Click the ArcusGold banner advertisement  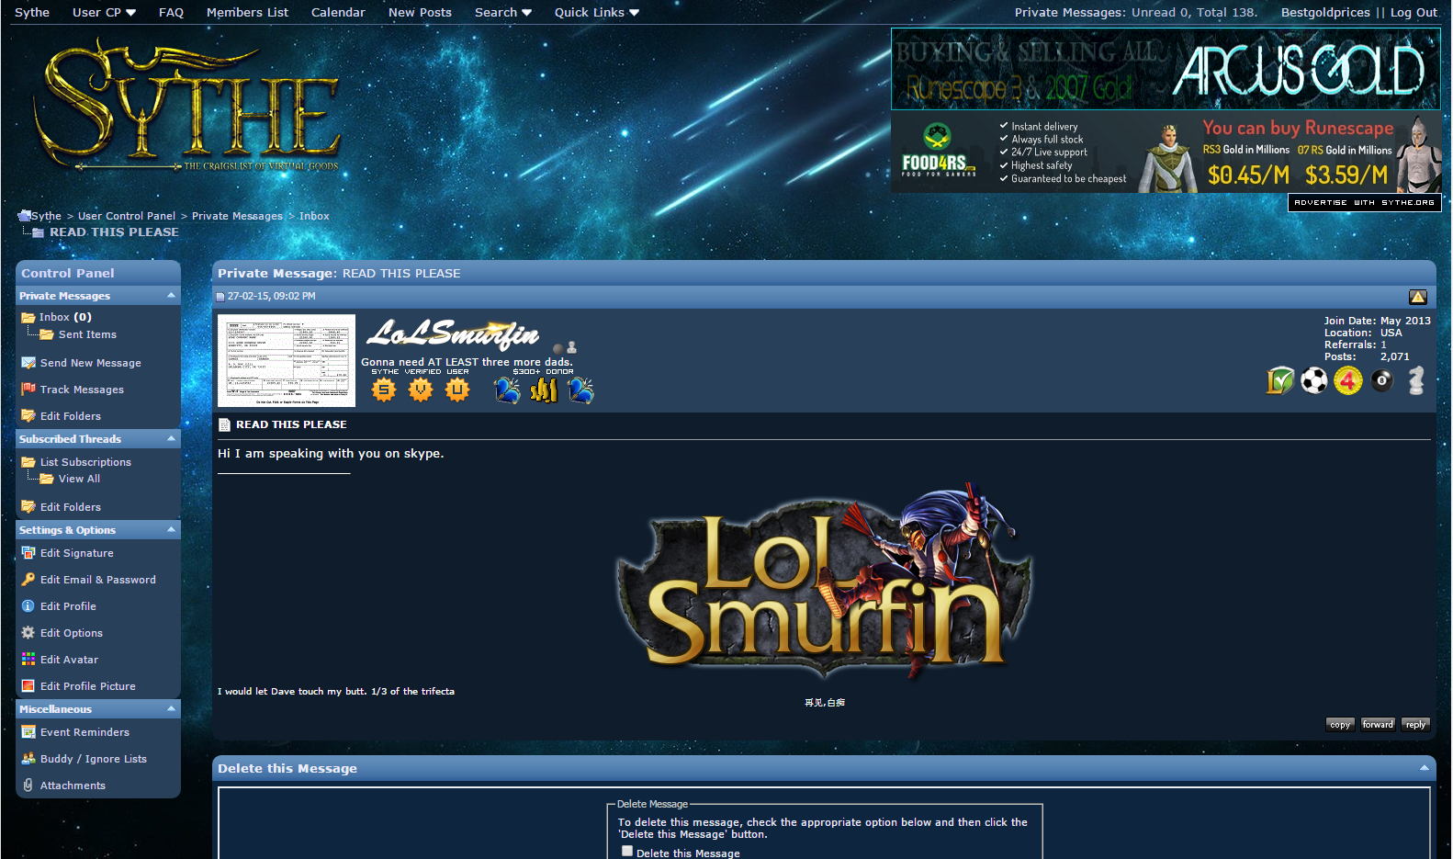pos(1166,69)
